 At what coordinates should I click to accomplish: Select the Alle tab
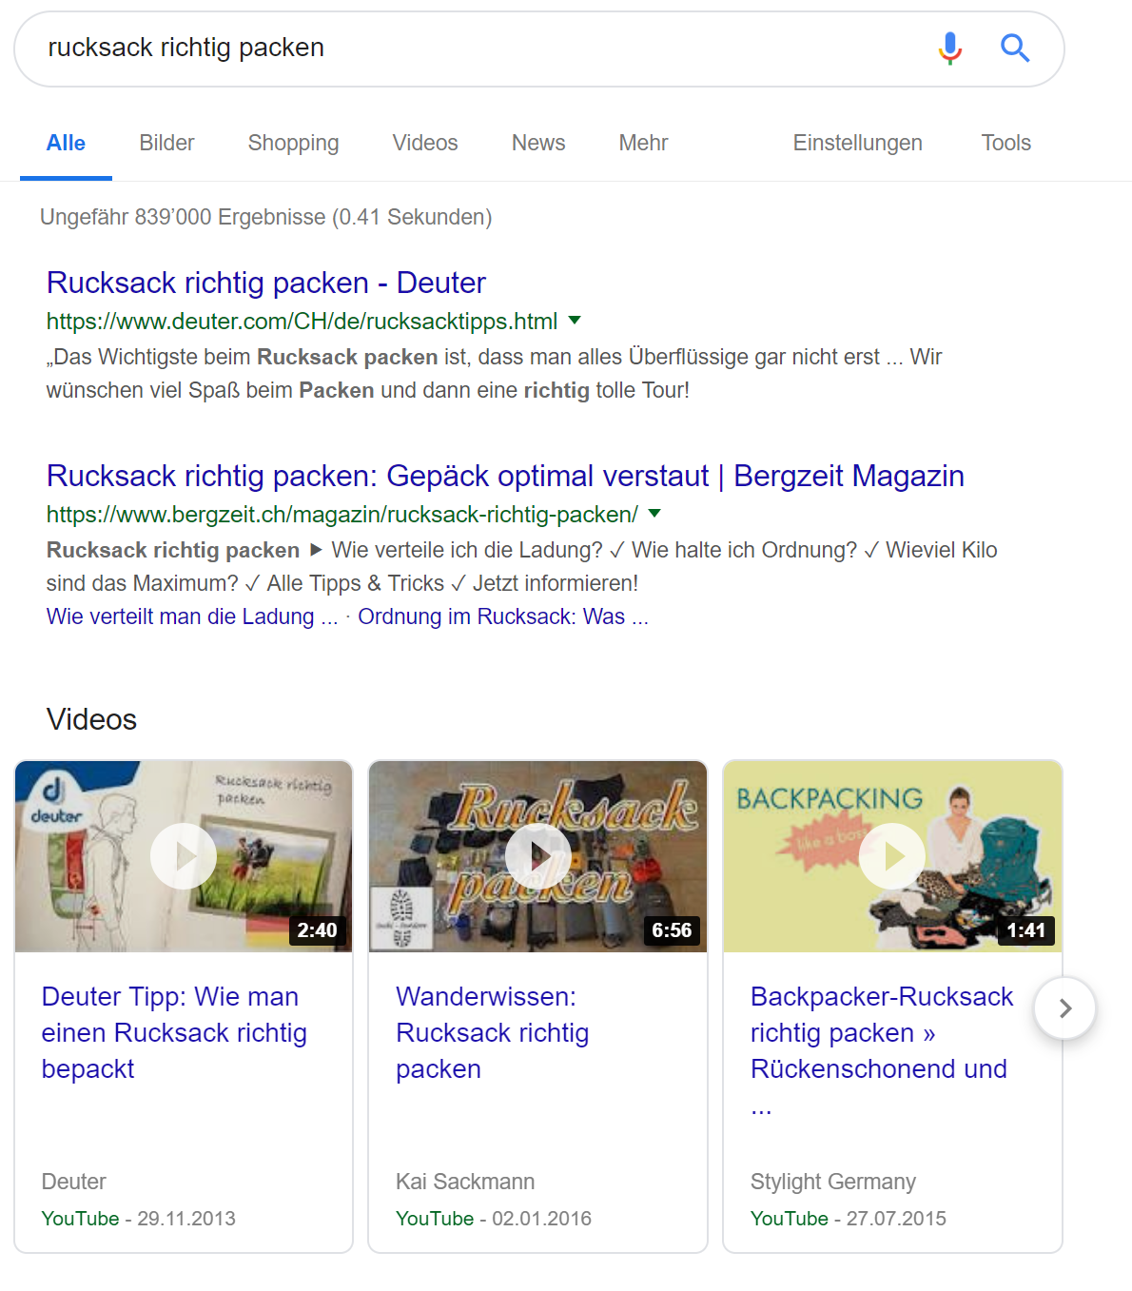pos(66,143)
